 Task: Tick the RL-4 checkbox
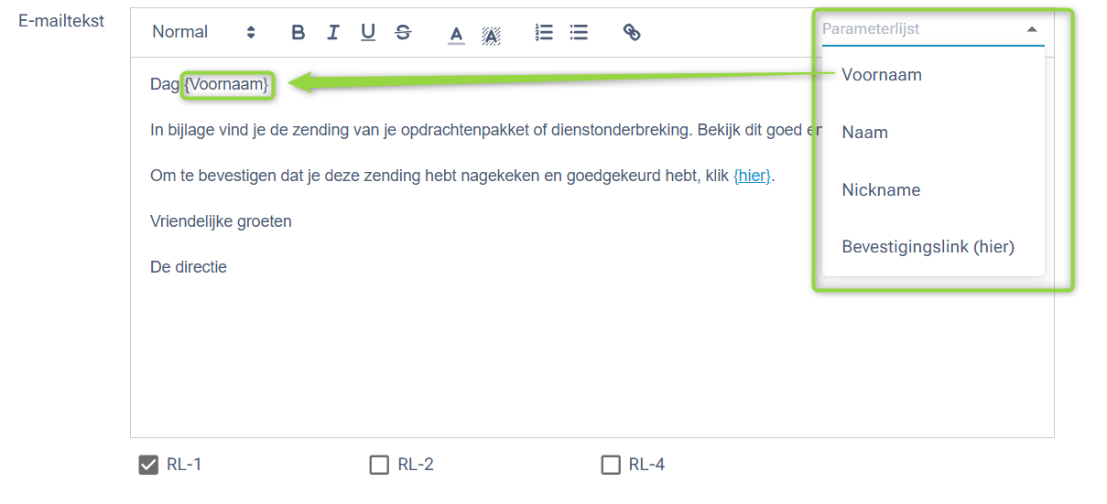[611, 465]
